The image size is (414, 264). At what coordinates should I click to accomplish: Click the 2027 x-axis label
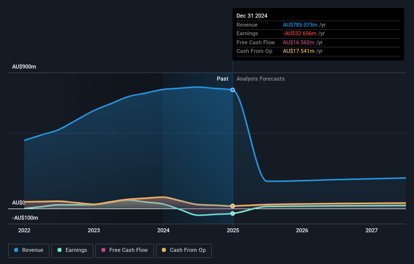(x=372, y=230)
